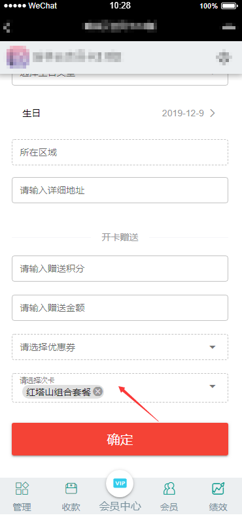Tap the back arrow in header

point(7,27)
